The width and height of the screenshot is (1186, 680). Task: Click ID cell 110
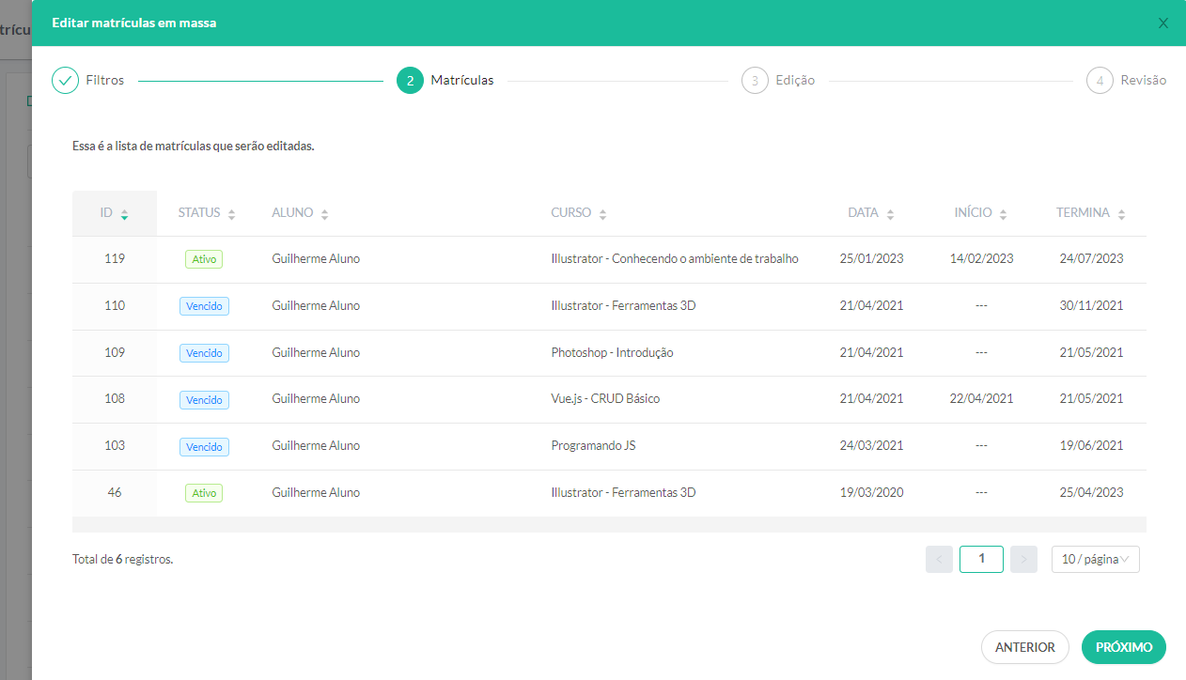click(115, 306)
